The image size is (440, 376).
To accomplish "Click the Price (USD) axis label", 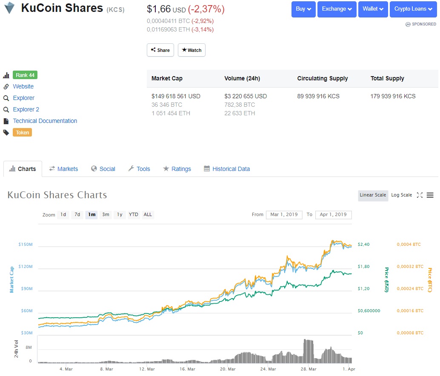I will (387, 279).
